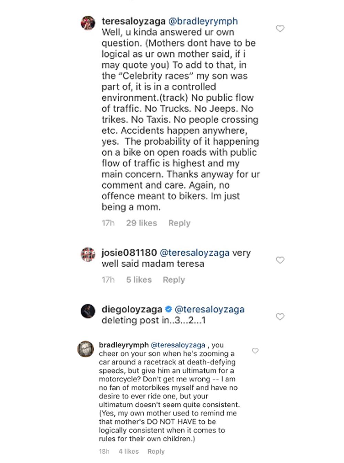The width and height of the screenshot is (344, 463).
Task: Click bradleyrymph's avatar image
Action: [x=86, y=349]
